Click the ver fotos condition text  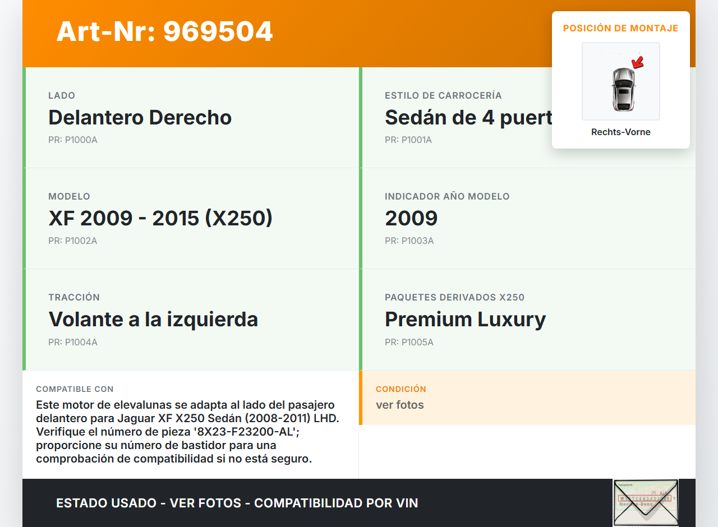point(400,405)
